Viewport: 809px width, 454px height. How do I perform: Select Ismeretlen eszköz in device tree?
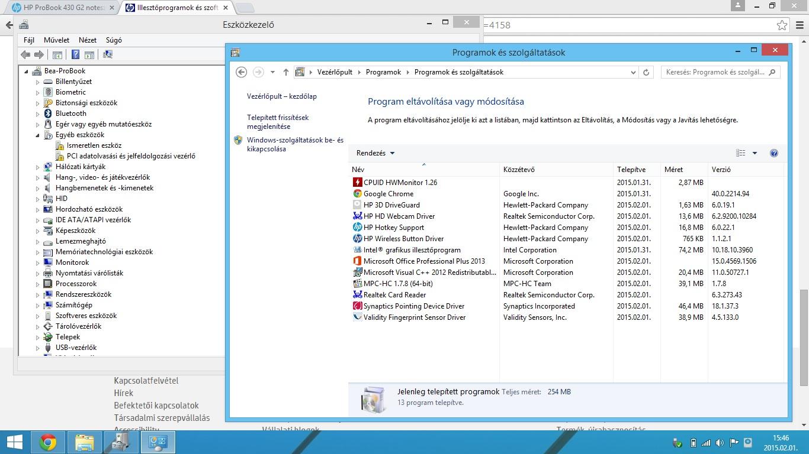tap(94, 145)
